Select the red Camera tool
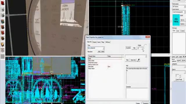Screen dimensions: 186x104 [3, 3]
